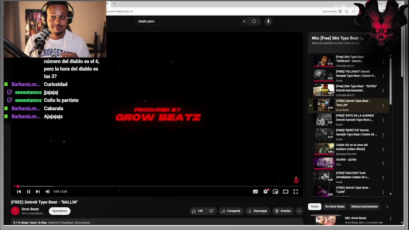This screenshot has width=409, height=230.
Task: Select the "SAUNA - @26is" title
Action: (x=346, y=159)
